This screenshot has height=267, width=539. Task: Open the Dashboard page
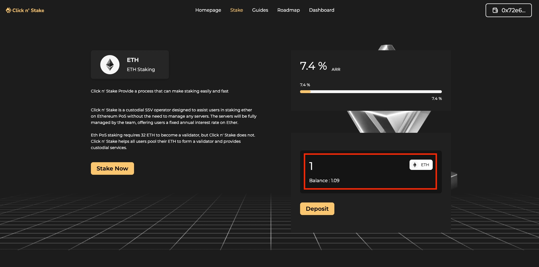click(x=322, y=10)
